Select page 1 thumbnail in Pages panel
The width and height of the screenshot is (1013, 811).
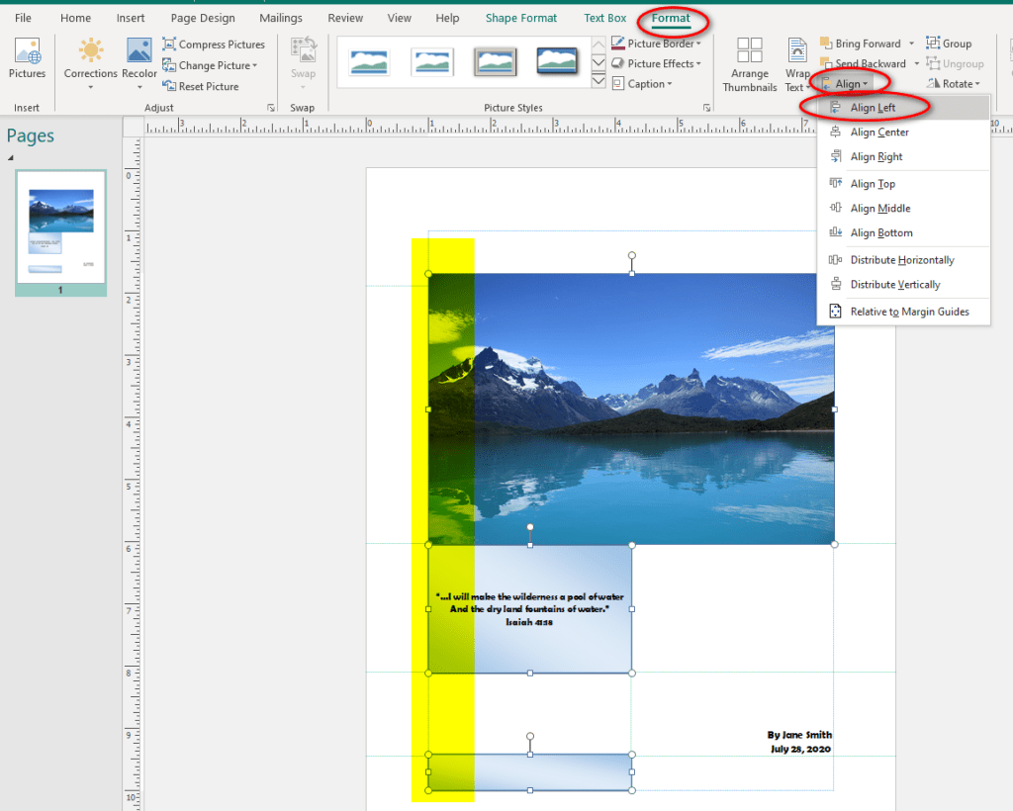60,229
